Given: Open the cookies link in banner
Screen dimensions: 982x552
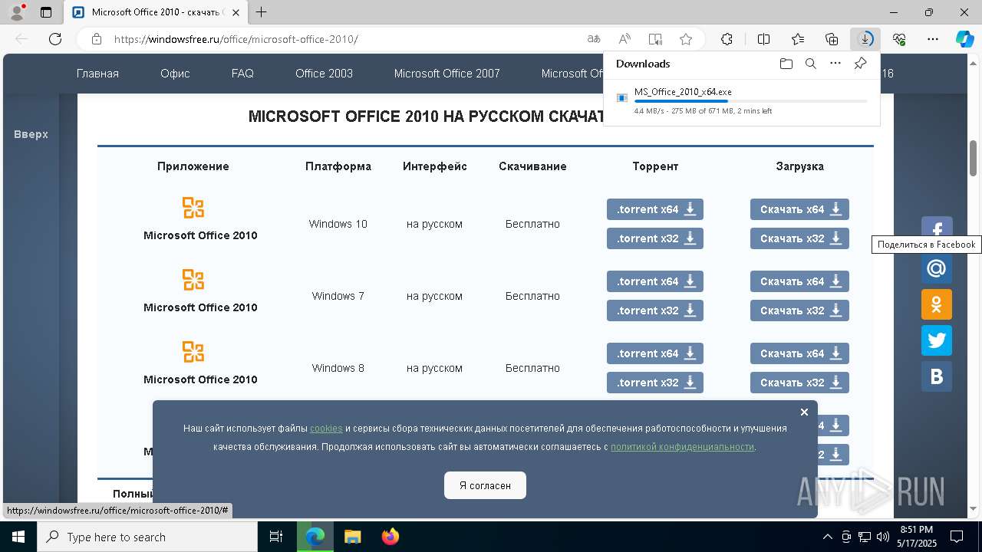Looking at the screenshot, I should (326, 429).
